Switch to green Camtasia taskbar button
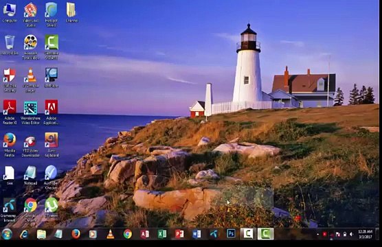382x247 pixels. [266, 234]
